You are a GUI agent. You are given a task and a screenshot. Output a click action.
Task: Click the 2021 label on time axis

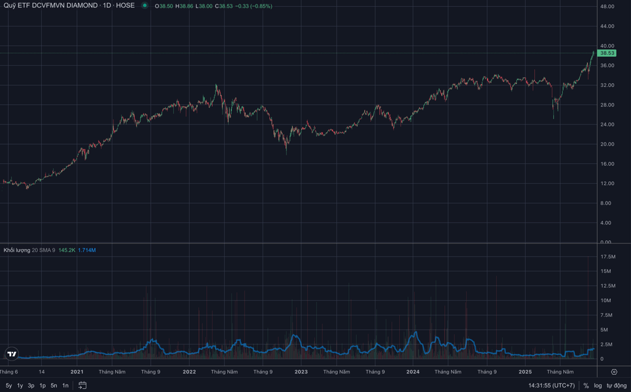coord(77,372)
